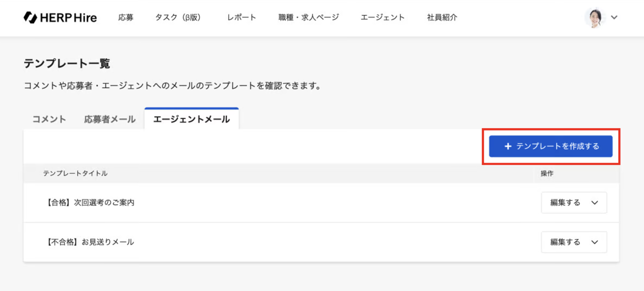Expand the dropdown arrow for 【不合格】お見送りメール
Image resolution: width=644 pixels, height=291 pixels.
click(x=595, y=242)
